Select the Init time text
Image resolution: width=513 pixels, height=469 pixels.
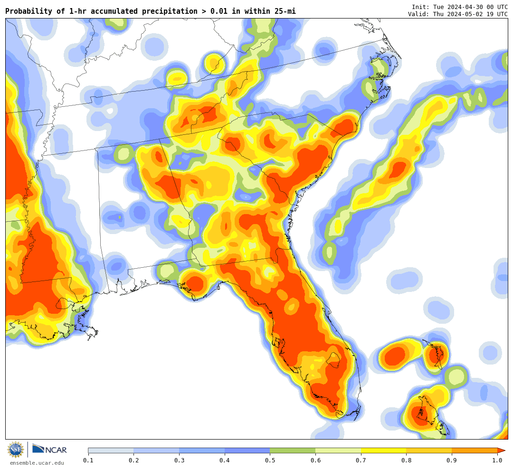[x=460, y=7]
